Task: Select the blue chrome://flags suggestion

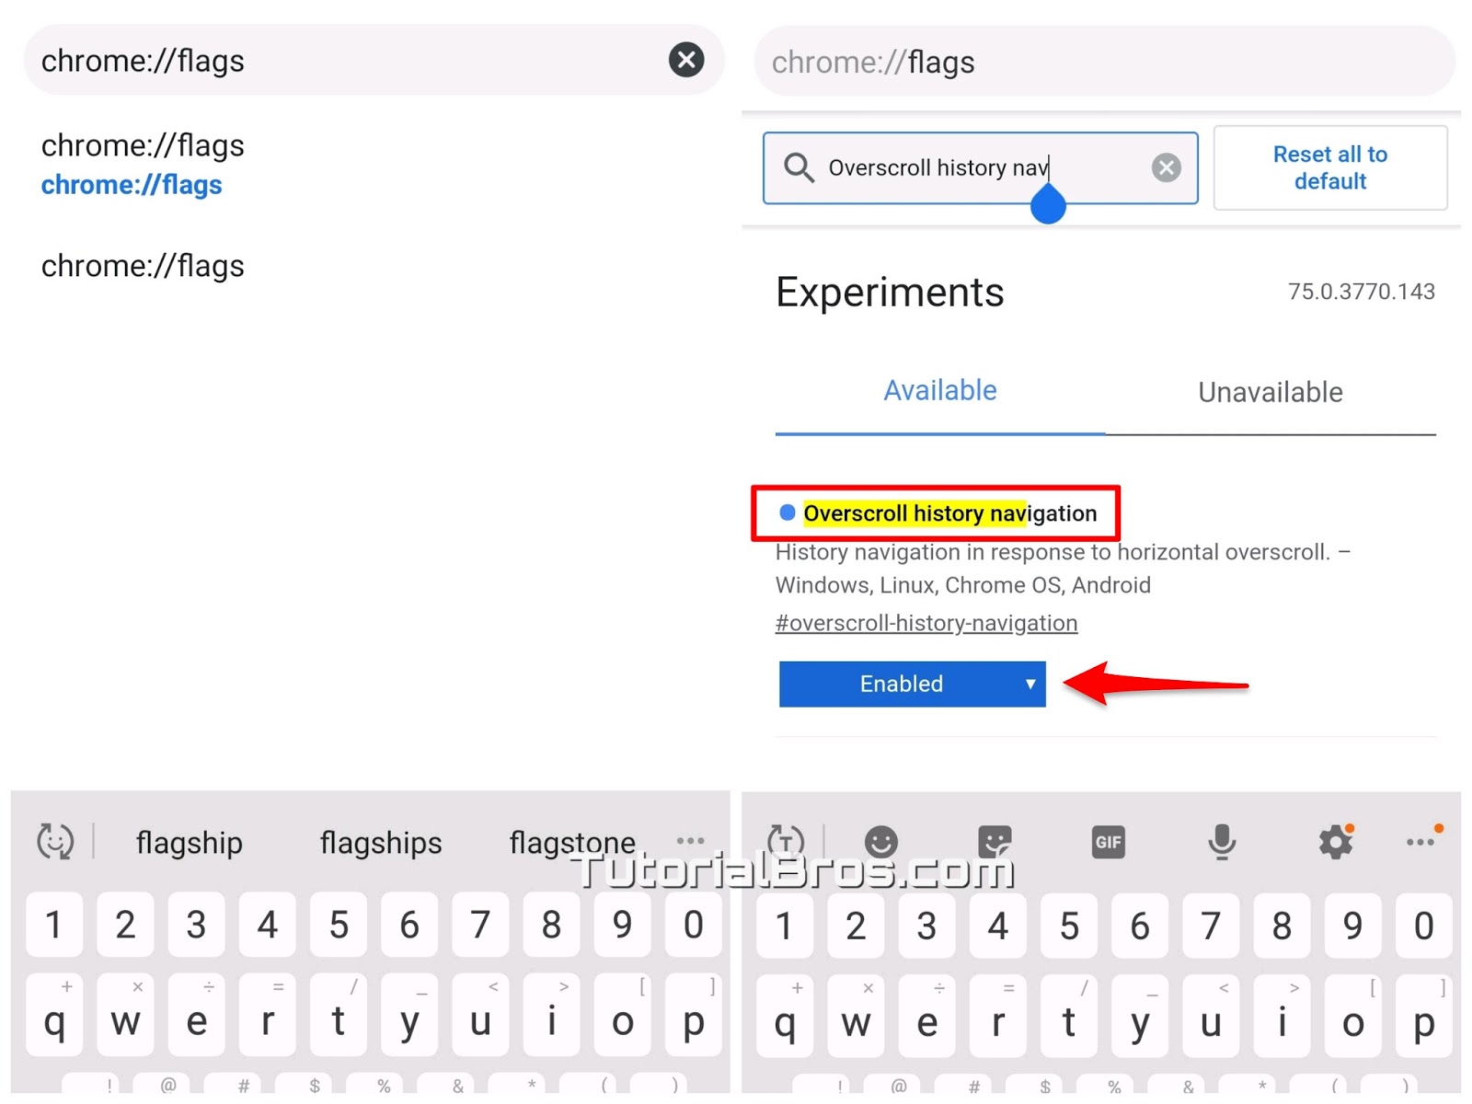Action: (x=132, y=185)
